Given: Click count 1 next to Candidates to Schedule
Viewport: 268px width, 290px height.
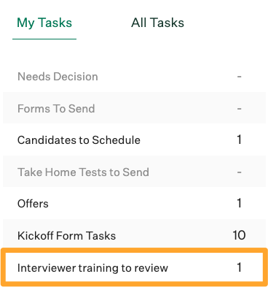Looking at the screenshot, I should click(x=240, y=140).
